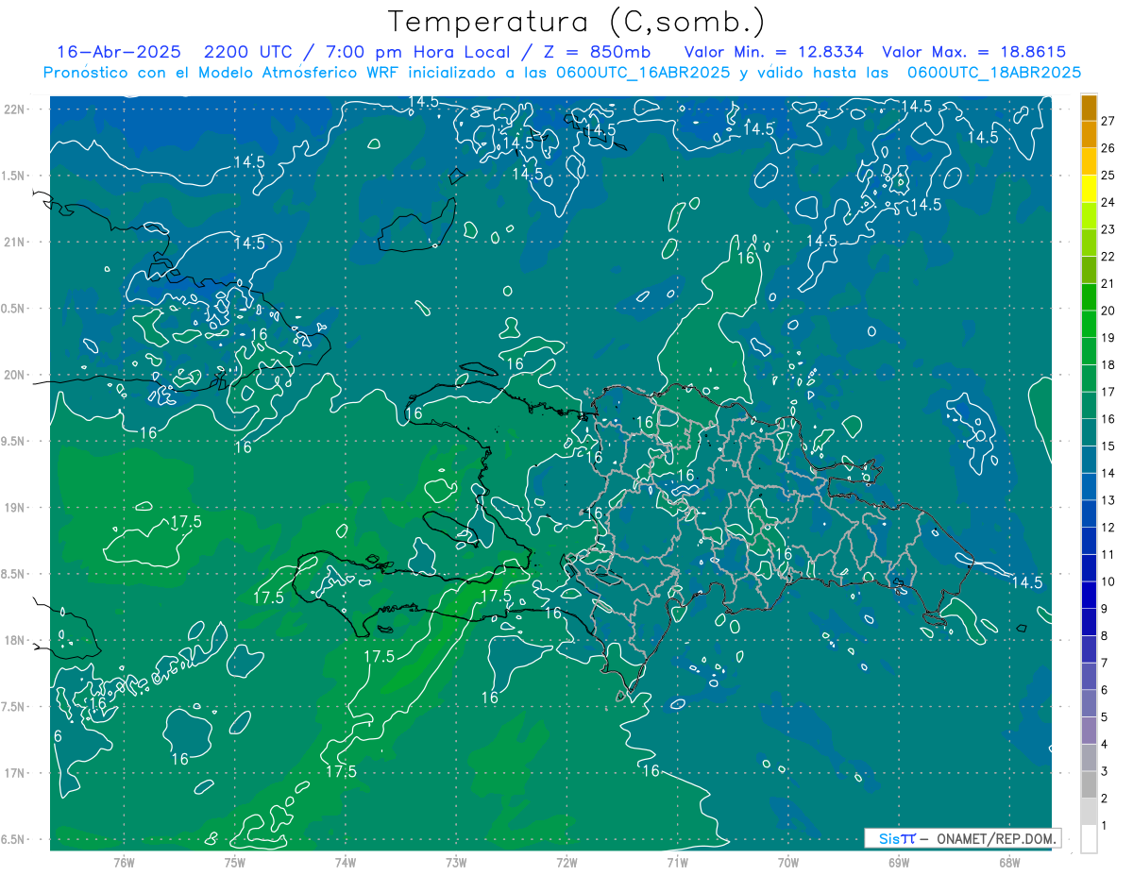The height and width of the screenshot is (875, 1133).
Task: Click the '18' label on the color scale
Action: [1108, 364]
